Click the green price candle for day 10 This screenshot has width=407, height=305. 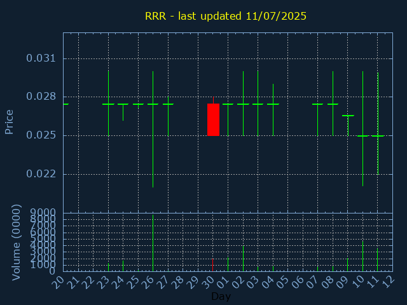363,128
